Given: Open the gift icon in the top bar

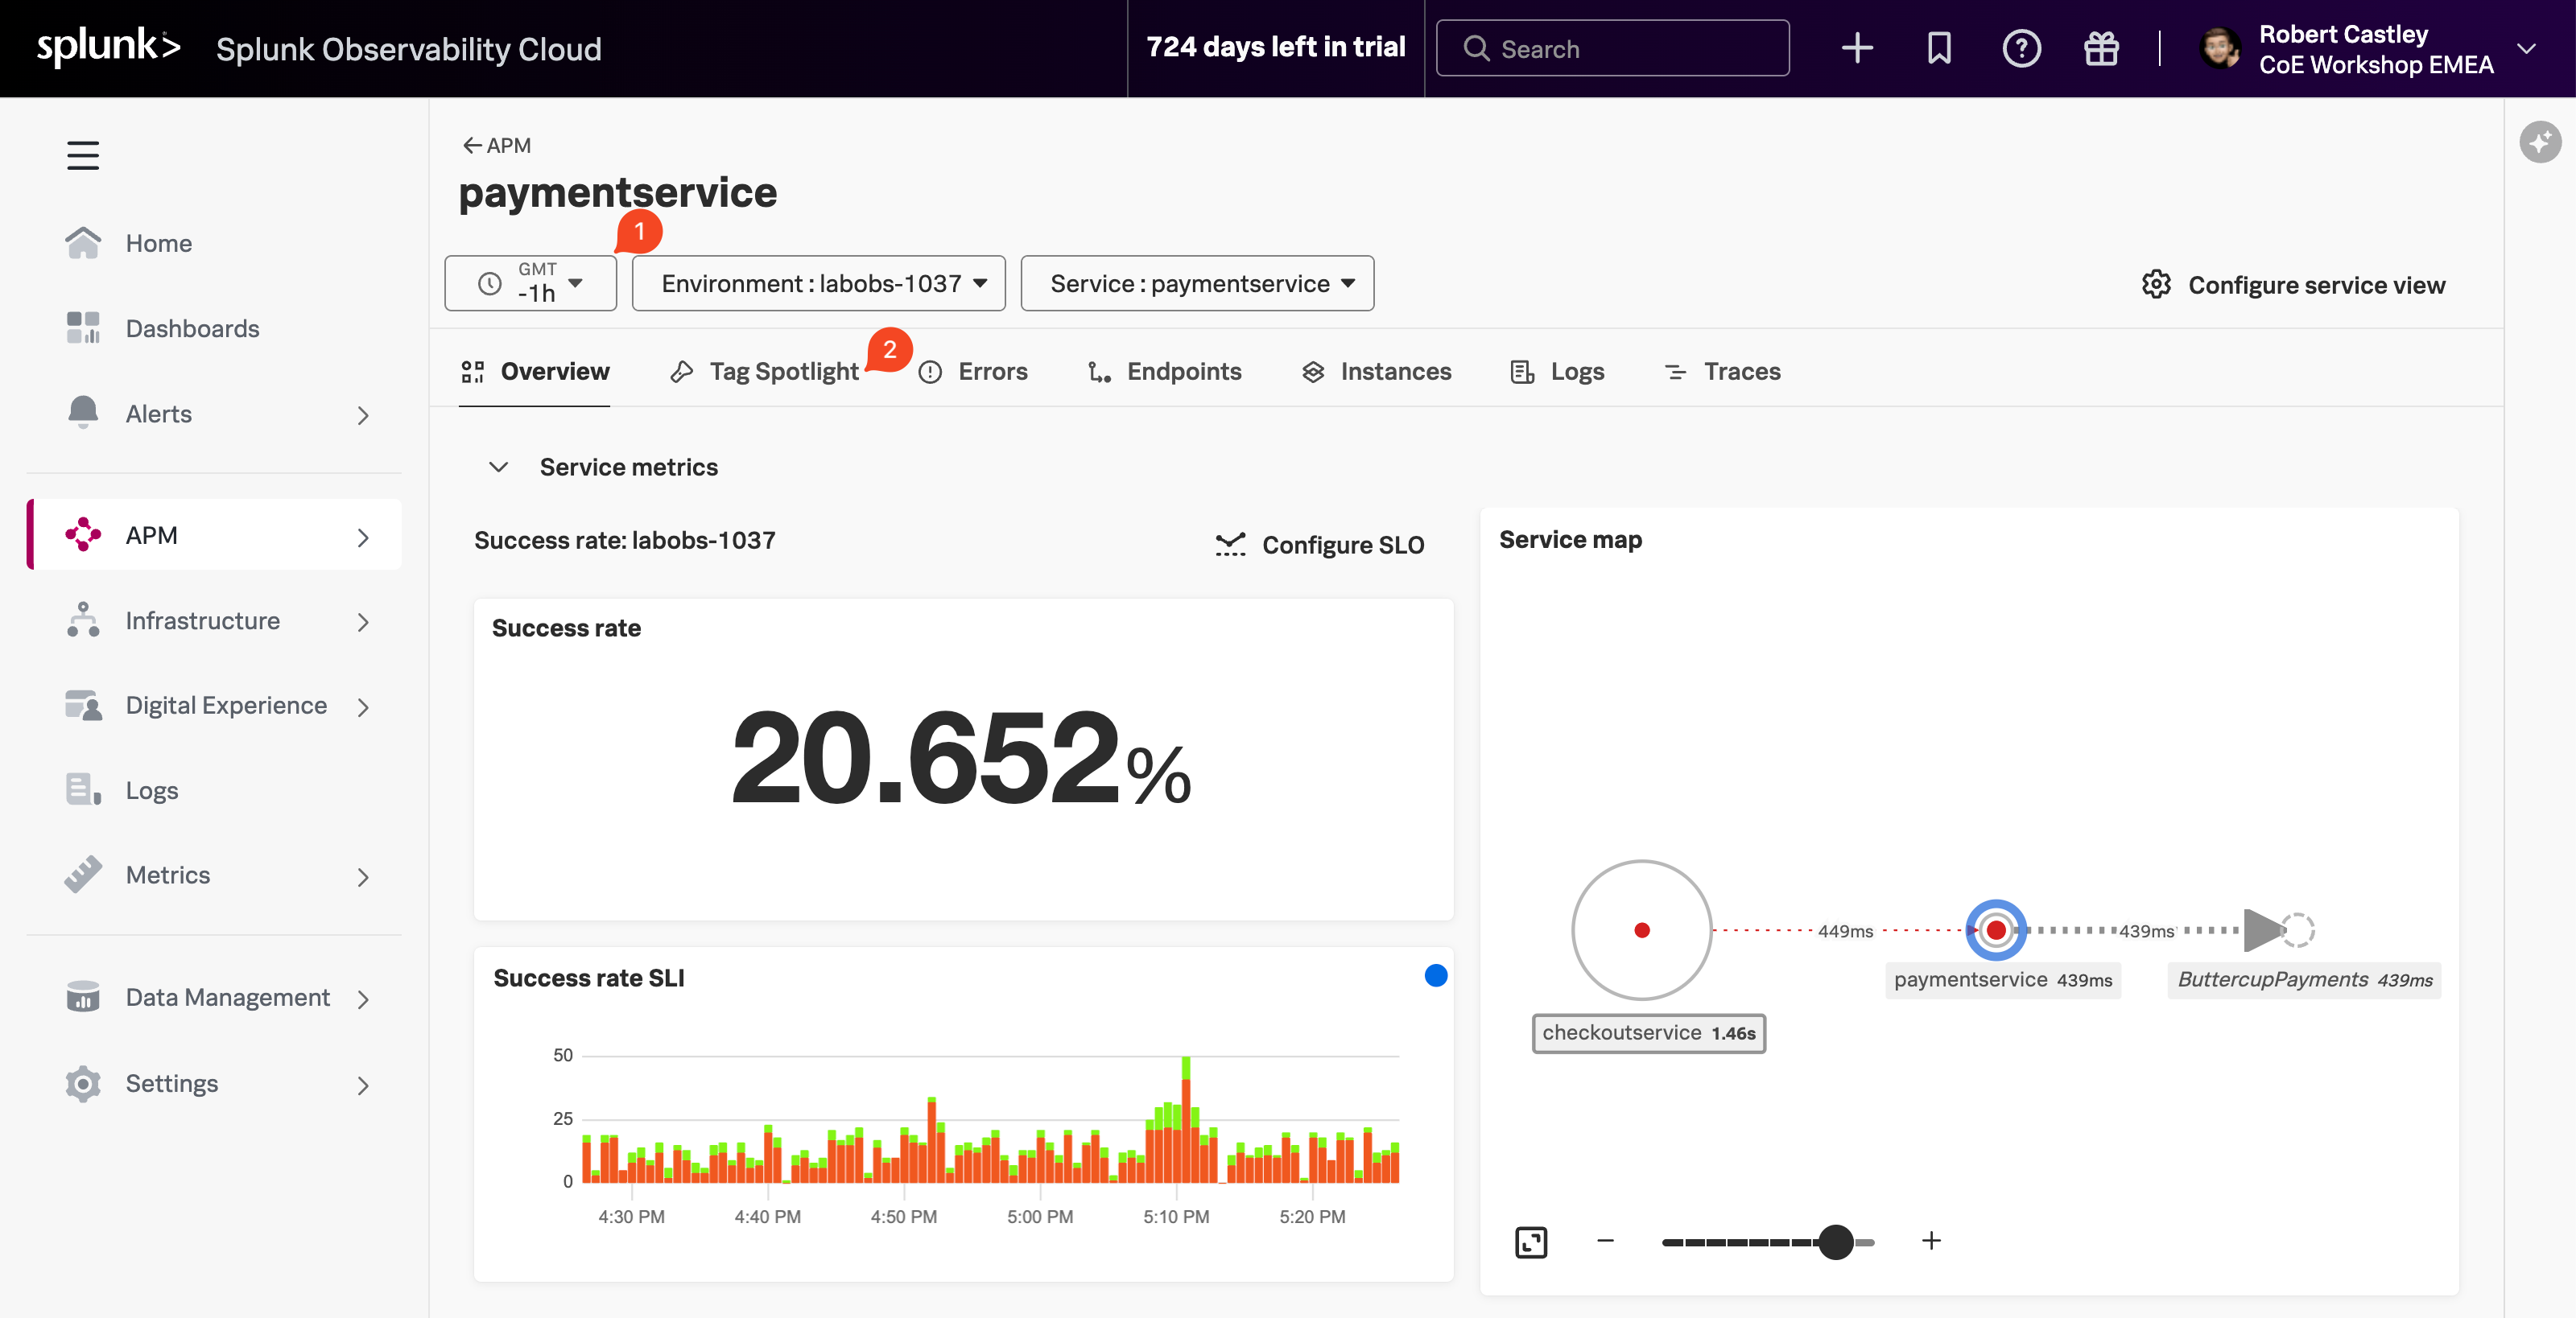Looking at the screenshot, I should 2101,48.
